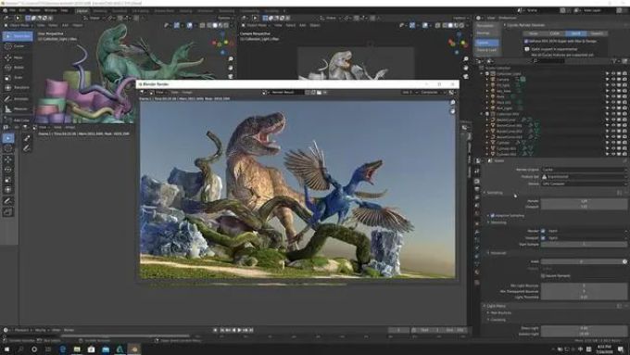Open Save & Load tab in Preferences
Viewport: 630px width, 355px height.
486,50
